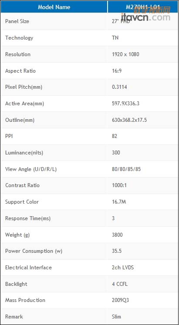Viewport: 179px width, 325px height.
Task: Click the 80/80/85/85 view angle value
Action: (x=126, y=169)
